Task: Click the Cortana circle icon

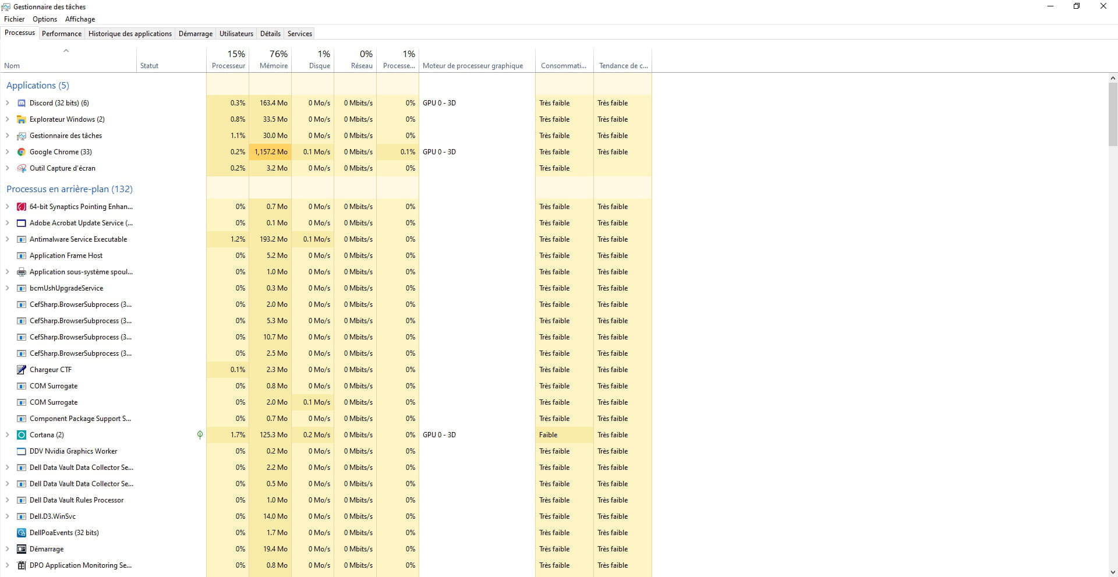Action: point(22,435)
